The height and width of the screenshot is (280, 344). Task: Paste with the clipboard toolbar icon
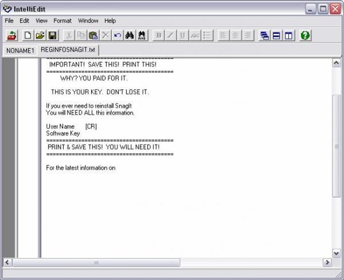(x=93, y=35)
